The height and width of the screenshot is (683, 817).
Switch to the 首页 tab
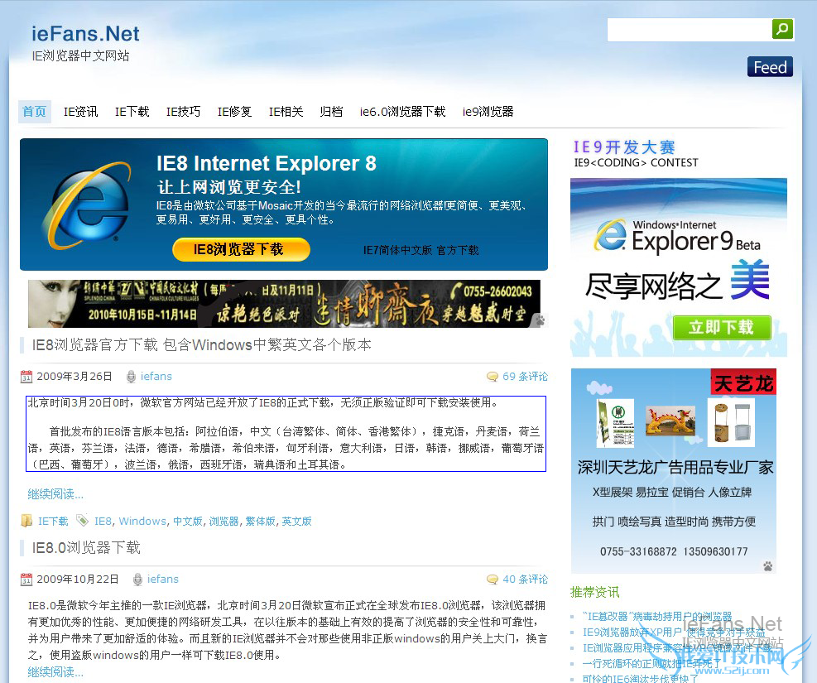click(34, 111)
